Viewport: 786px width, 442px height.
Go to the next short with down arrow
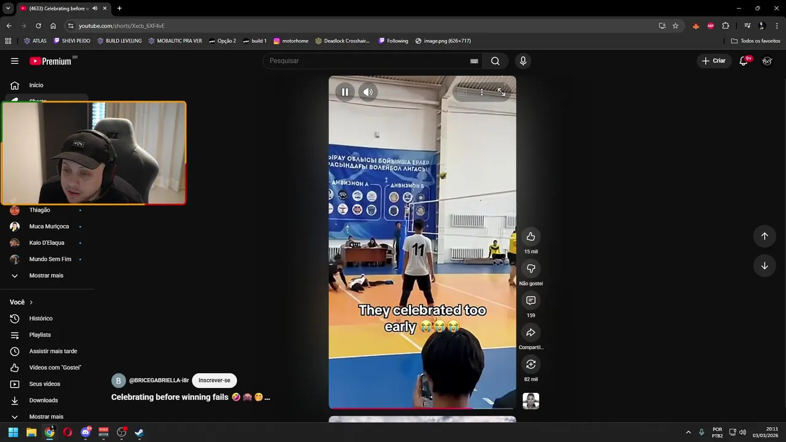pos(765,266)
